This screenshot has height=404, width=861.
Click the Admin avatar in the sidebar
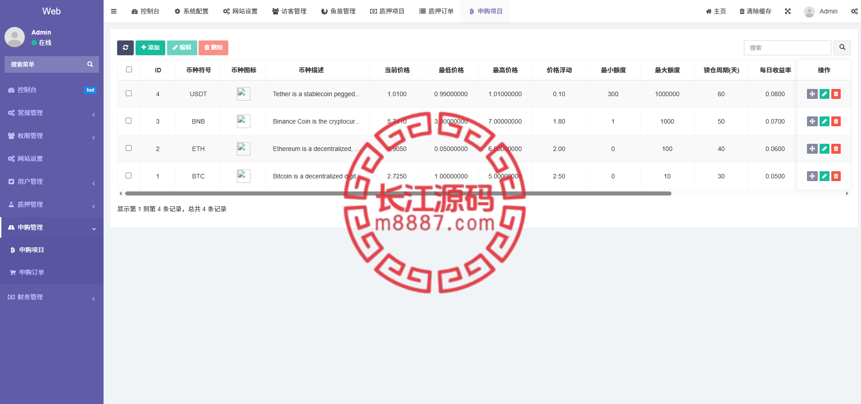[14, 37]
